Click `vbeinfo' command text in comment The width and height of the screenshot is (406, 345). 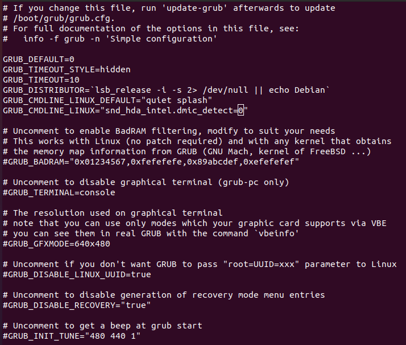(x=276, y=233)
